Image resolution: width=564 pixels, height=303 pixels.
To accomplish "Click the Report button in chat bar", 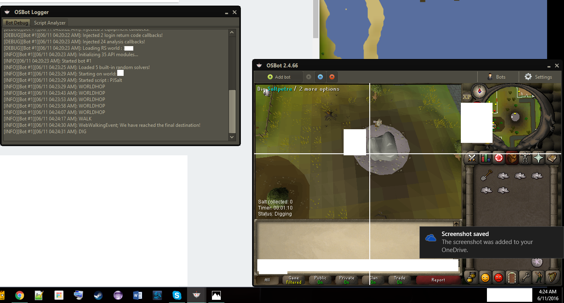I will coord(438,280).
